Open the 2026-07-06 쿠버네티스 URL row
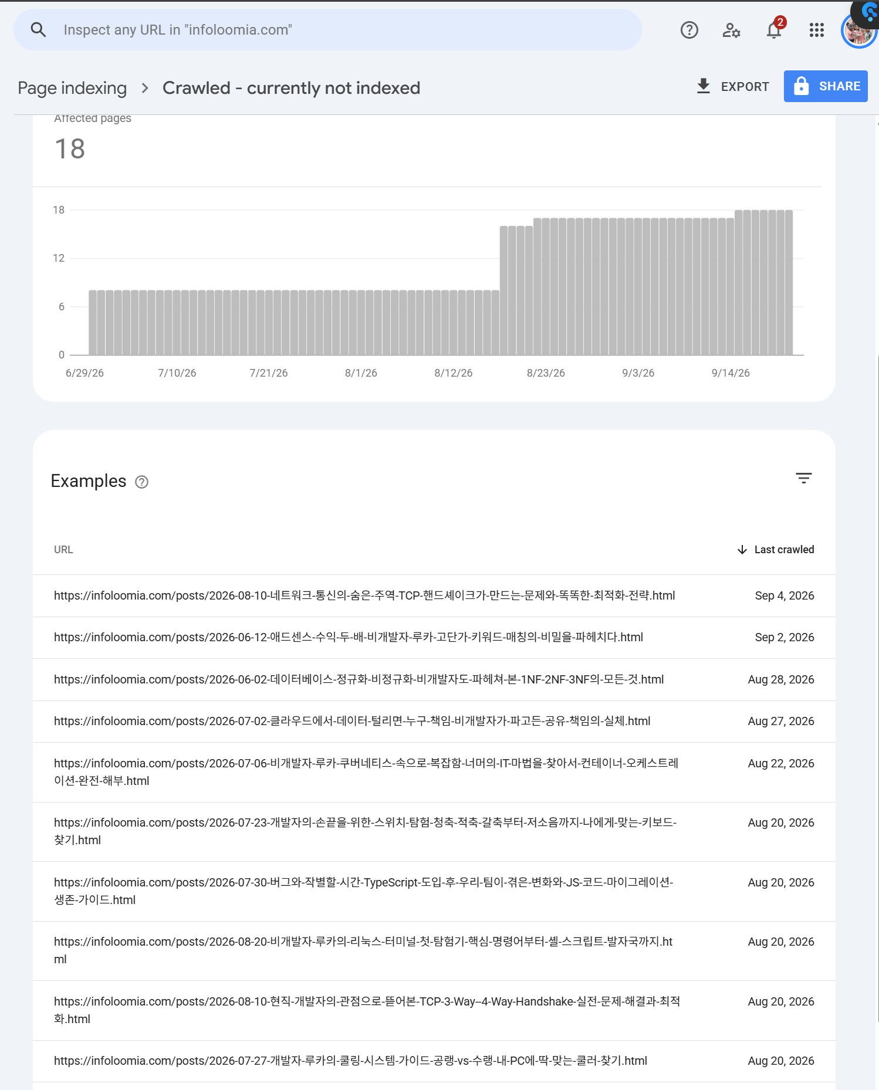879x1090 pixels. 434,772
